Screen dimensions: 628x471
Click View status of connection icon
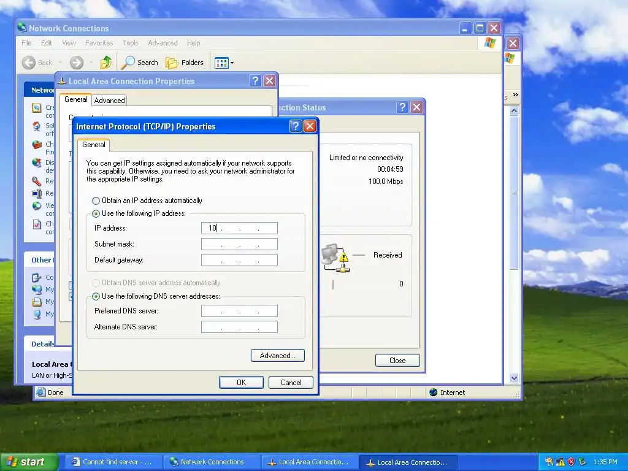(36, 206)
